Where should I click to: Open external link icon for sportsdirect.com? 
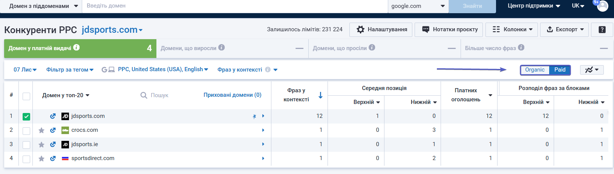tap(53, 159)
